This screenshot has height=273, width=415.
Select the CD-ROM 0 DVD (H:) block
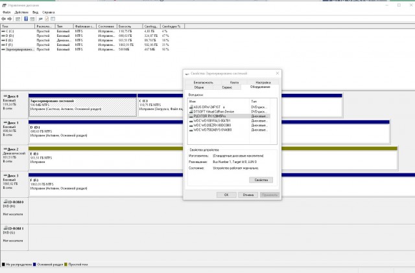14,211
